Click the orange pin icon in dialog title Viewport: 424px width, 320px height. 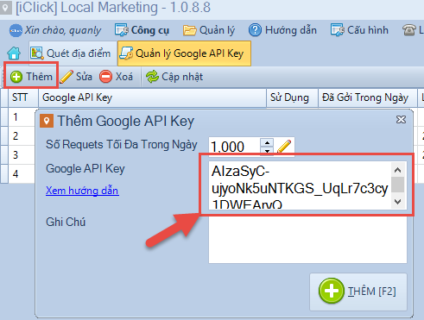tap(47, 121)
